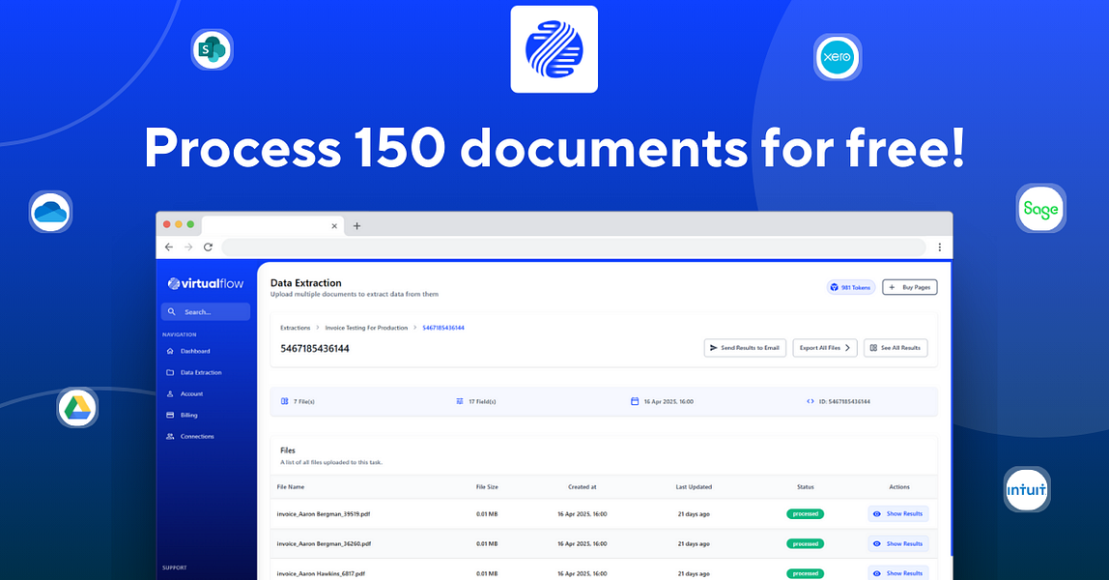
Task: Show Results for invoice_Aaron Bergman_36260.pdf
Action: (898, 544)
